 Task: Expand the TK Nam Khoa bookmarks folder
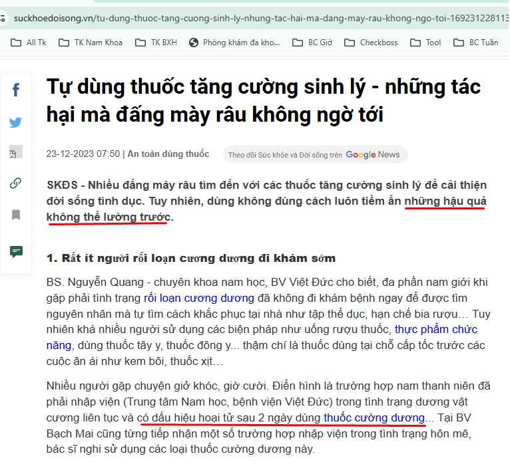pyautogui.click(x=91, y=43)
